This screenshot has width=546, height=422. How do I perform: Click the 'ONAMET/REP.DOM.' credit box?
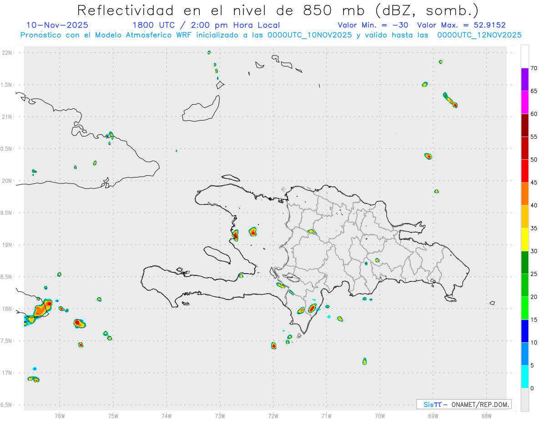(464, 404)
